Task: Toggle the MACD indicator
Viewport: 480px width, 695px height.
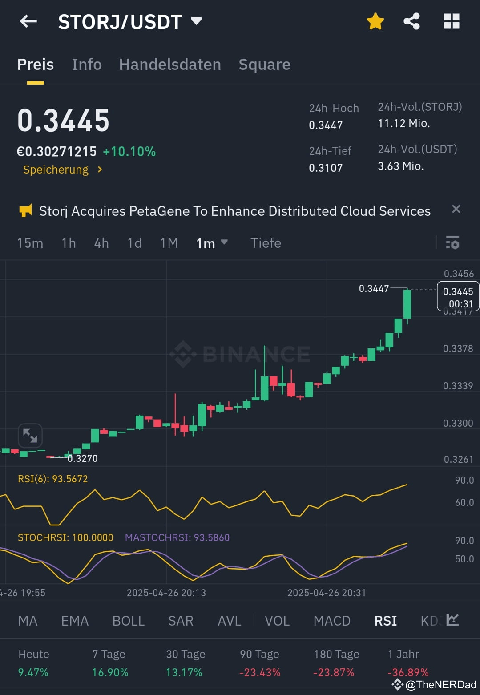Action: pos(332,621)
